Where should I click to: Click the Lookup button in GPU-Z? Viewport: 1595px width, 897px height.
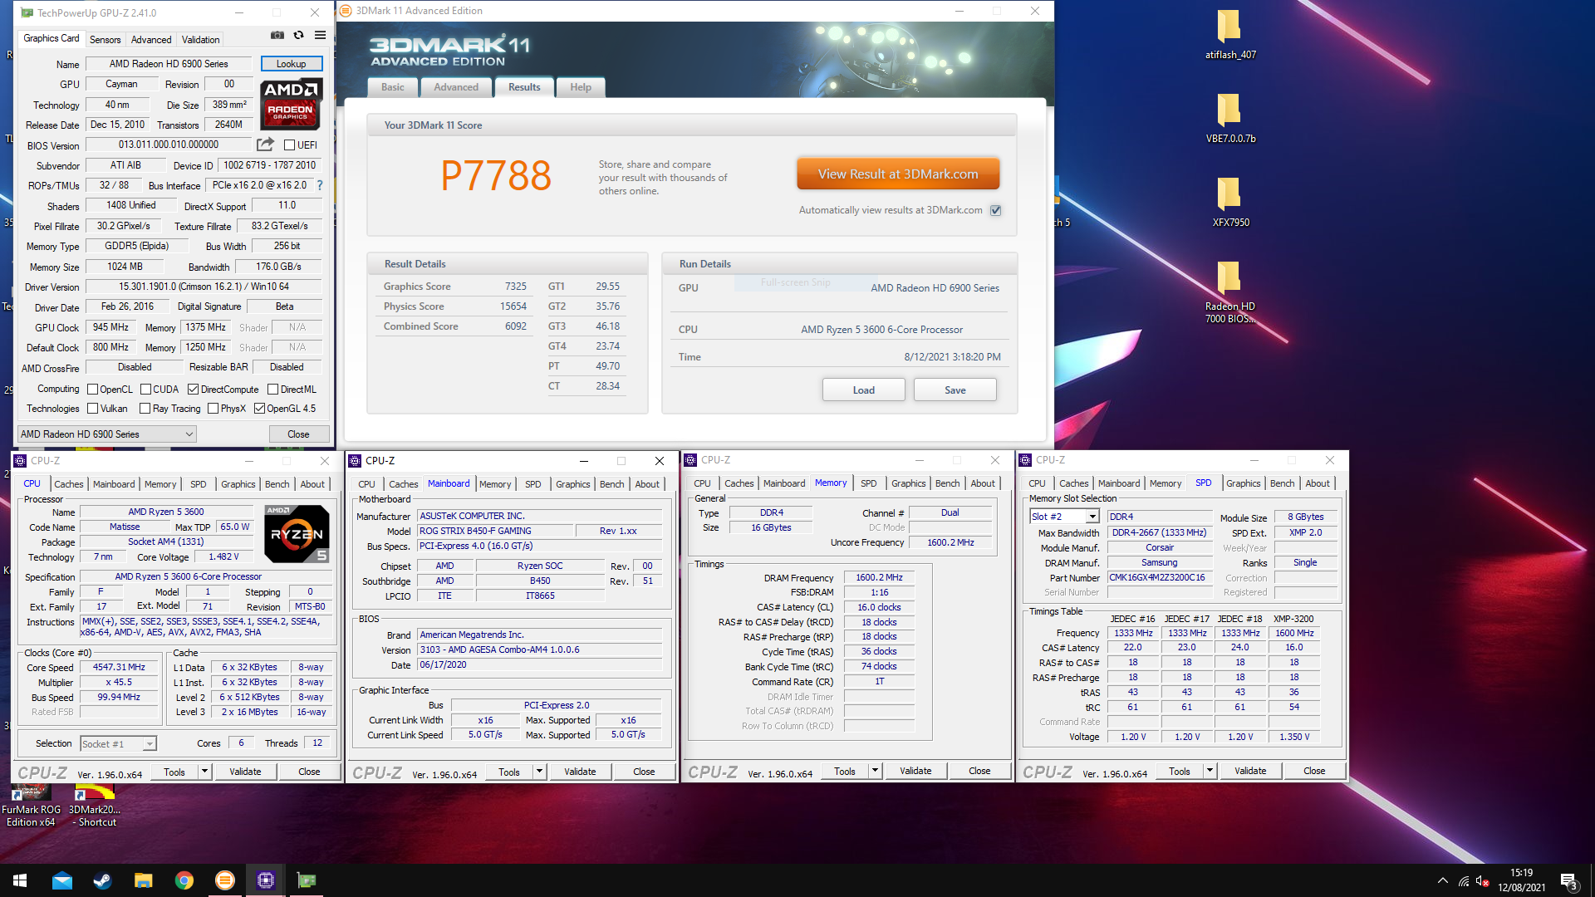click(x=291, y=64)
